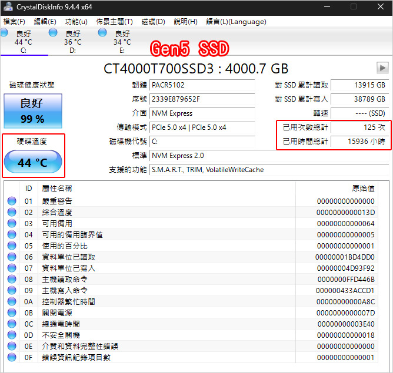393x373 pixels.
Task: Click the transfer mode field PCIe 5.0 x4
Action: (202, 127)
